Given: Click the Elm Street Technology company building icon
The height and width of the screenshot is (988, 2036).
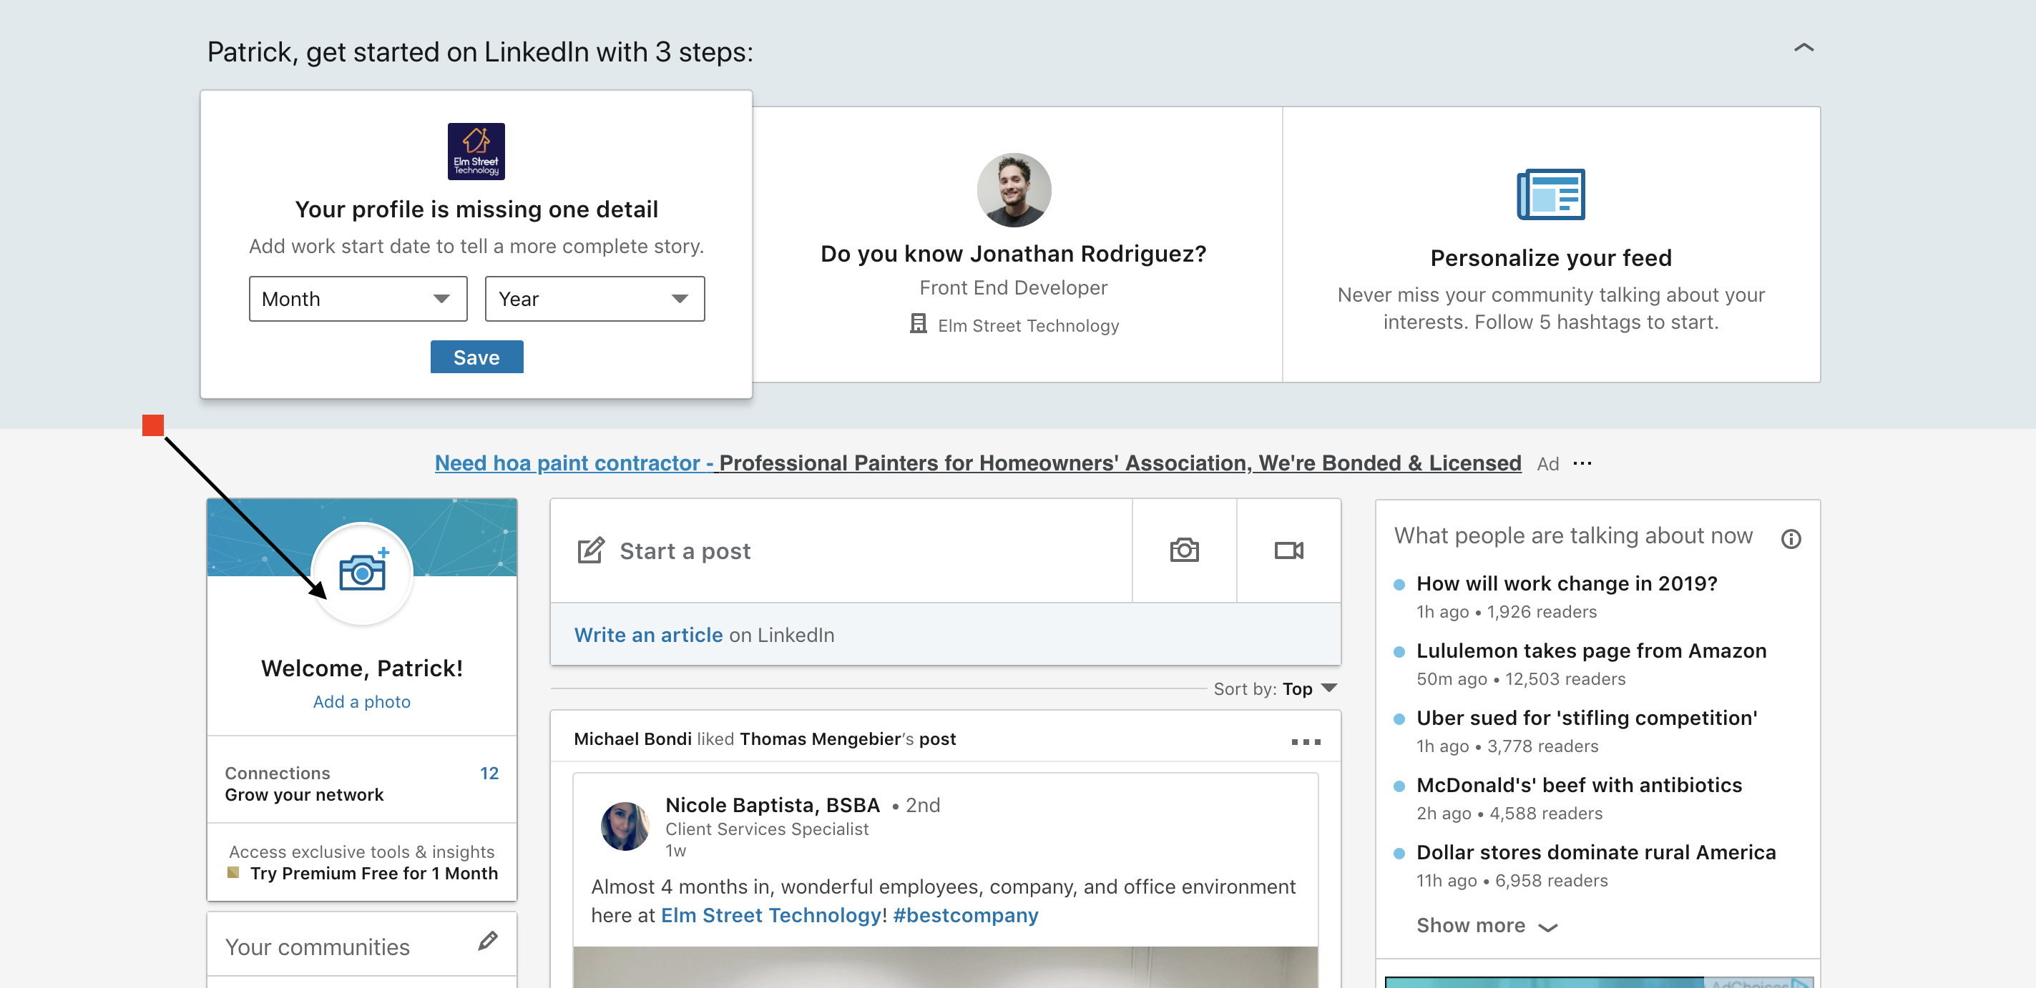Looking at the screenshot, I should coord(918,325).
